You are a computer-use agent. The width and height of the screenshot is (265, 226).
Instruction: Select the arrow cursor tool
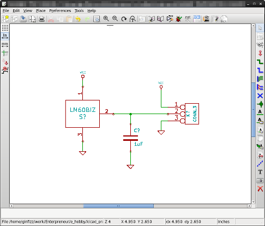(260, 28)
